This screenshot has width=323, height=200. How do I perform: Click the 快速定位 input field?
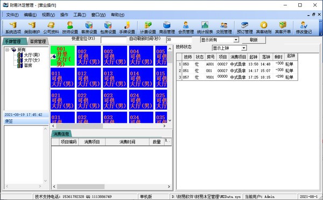(x=114, y=39)
